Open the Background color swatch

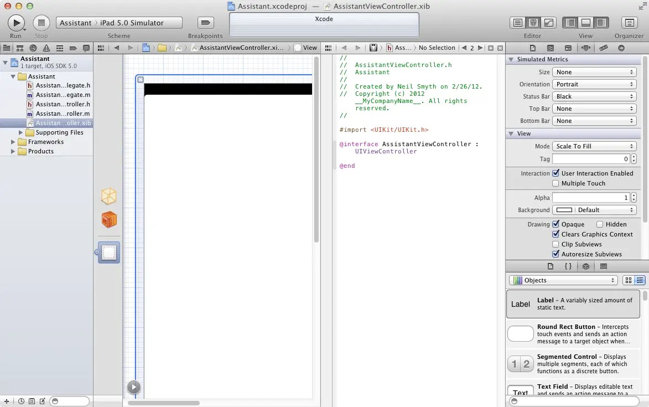coord(564,210)
